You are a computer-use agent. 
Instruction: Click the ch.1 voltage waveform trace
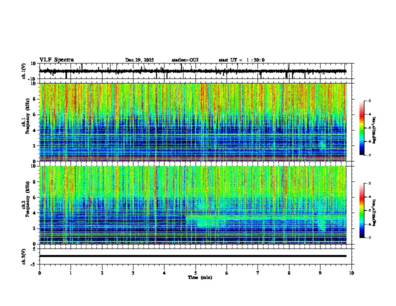[192, 71]
